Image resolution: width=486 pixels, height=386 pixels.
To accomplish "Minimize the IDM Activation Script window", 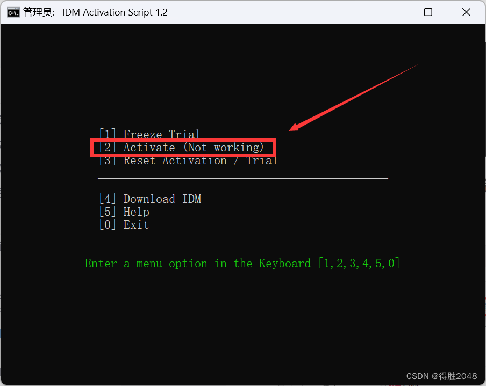I will click(391, 12).
